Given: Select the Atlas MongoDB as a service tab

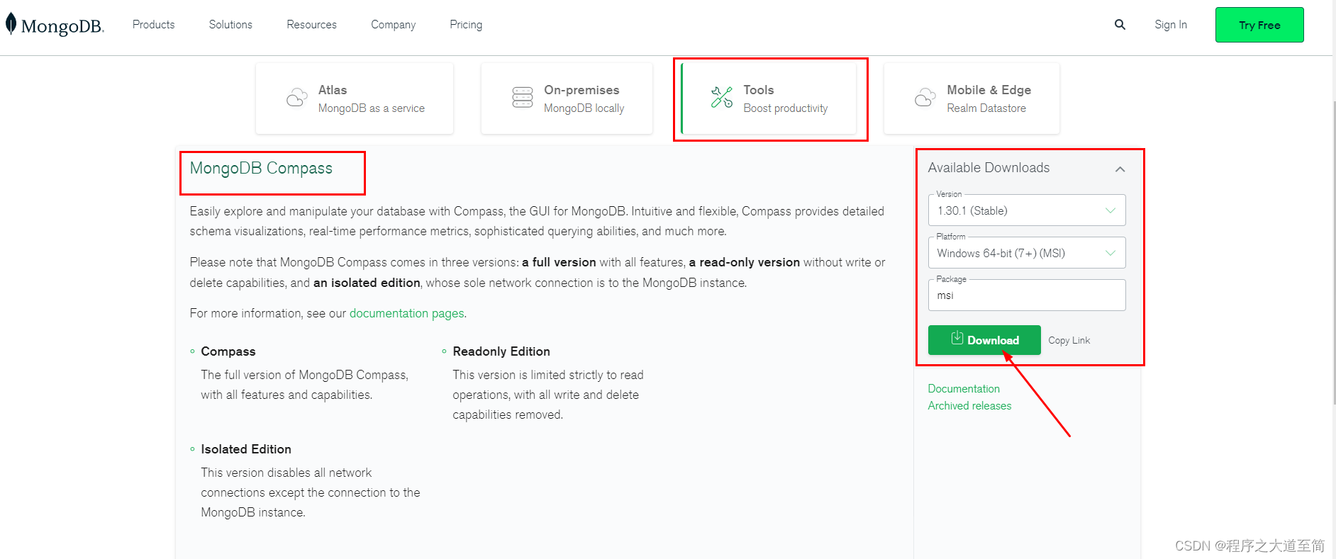Looking at the screenshot, I should (355, 98).
